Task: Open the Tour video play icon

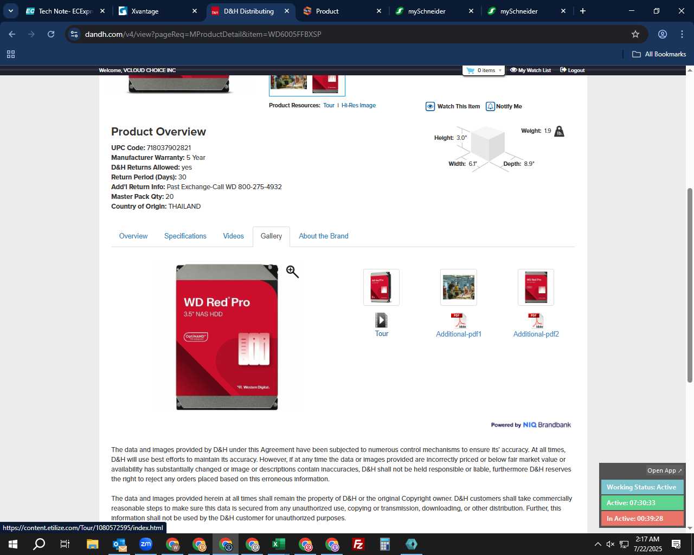Action: 381,320
